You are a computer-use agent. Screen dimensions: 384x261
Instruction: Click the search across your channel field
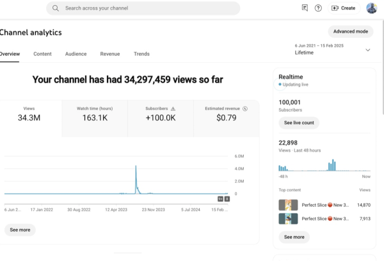pyautogui.click(x=147, y=8)
